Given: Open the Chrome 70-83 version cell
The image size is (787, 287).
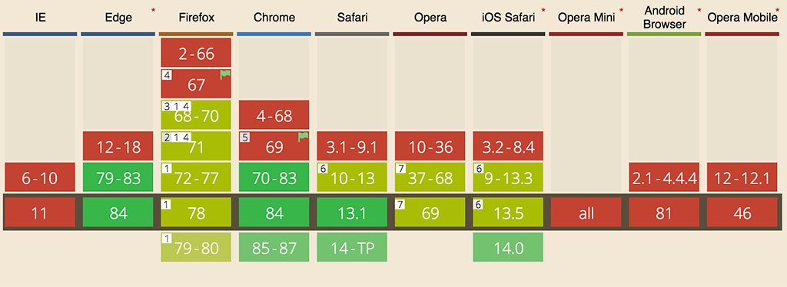Looking at the screenshot, I should point(274,176).
